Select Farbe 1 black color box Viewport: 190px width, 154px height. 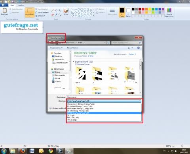click(x=122, y=13)
